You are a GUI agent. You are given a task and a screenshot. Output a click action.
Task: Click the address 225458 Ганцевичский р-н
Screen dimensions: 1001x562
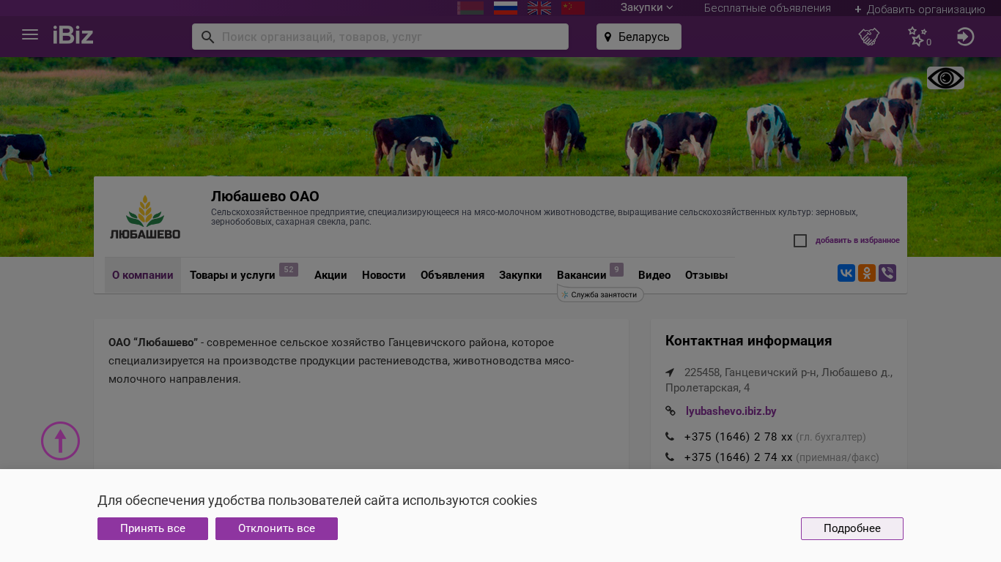[779, 380]
